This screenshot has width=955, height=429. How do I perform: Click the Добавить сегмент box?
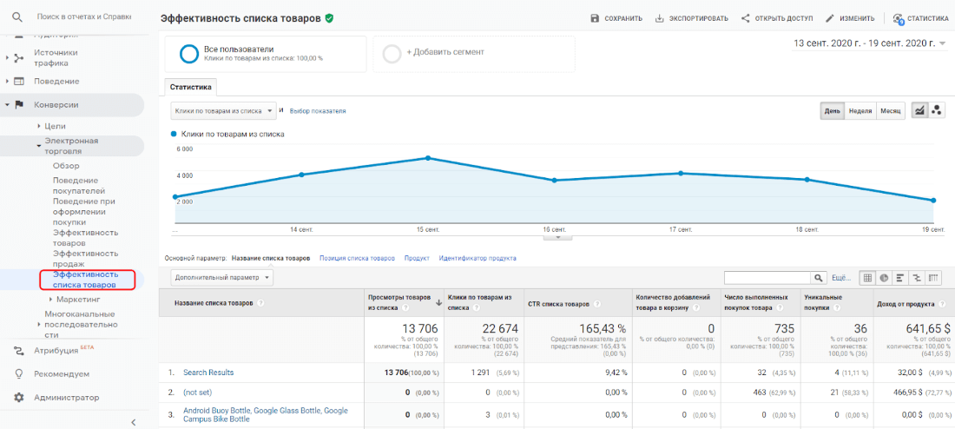point(474,54)
